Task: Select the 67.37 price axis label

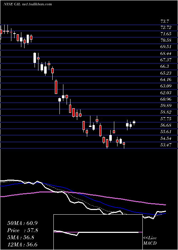Action: pos(166,60)
